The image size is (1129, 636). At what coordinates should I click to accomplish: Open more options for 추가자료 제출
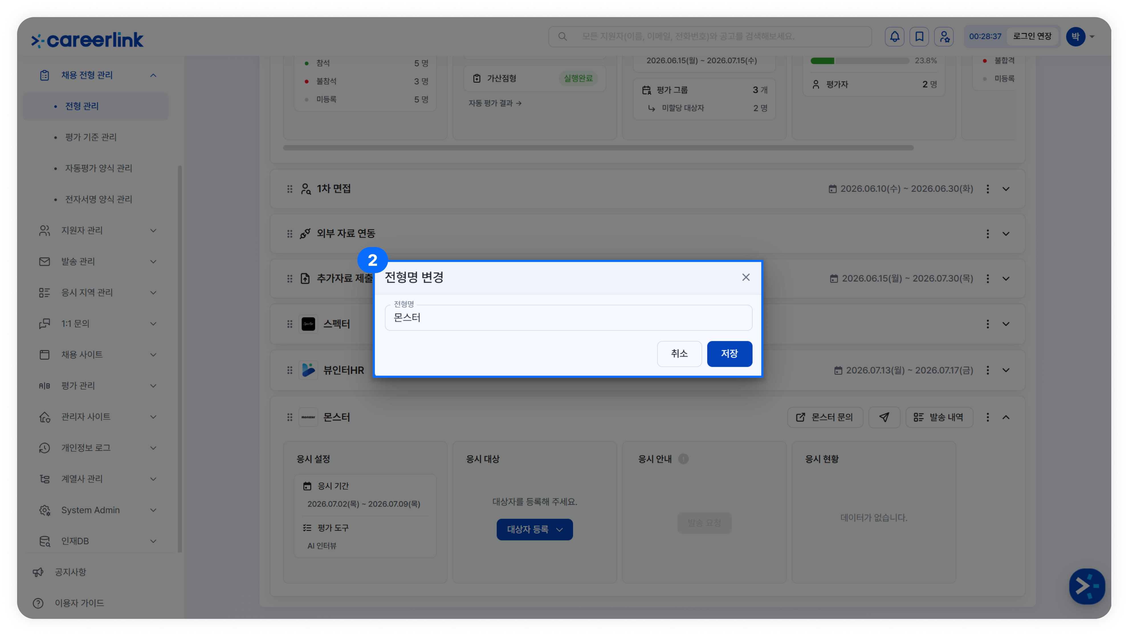click(x=988, y=279)
